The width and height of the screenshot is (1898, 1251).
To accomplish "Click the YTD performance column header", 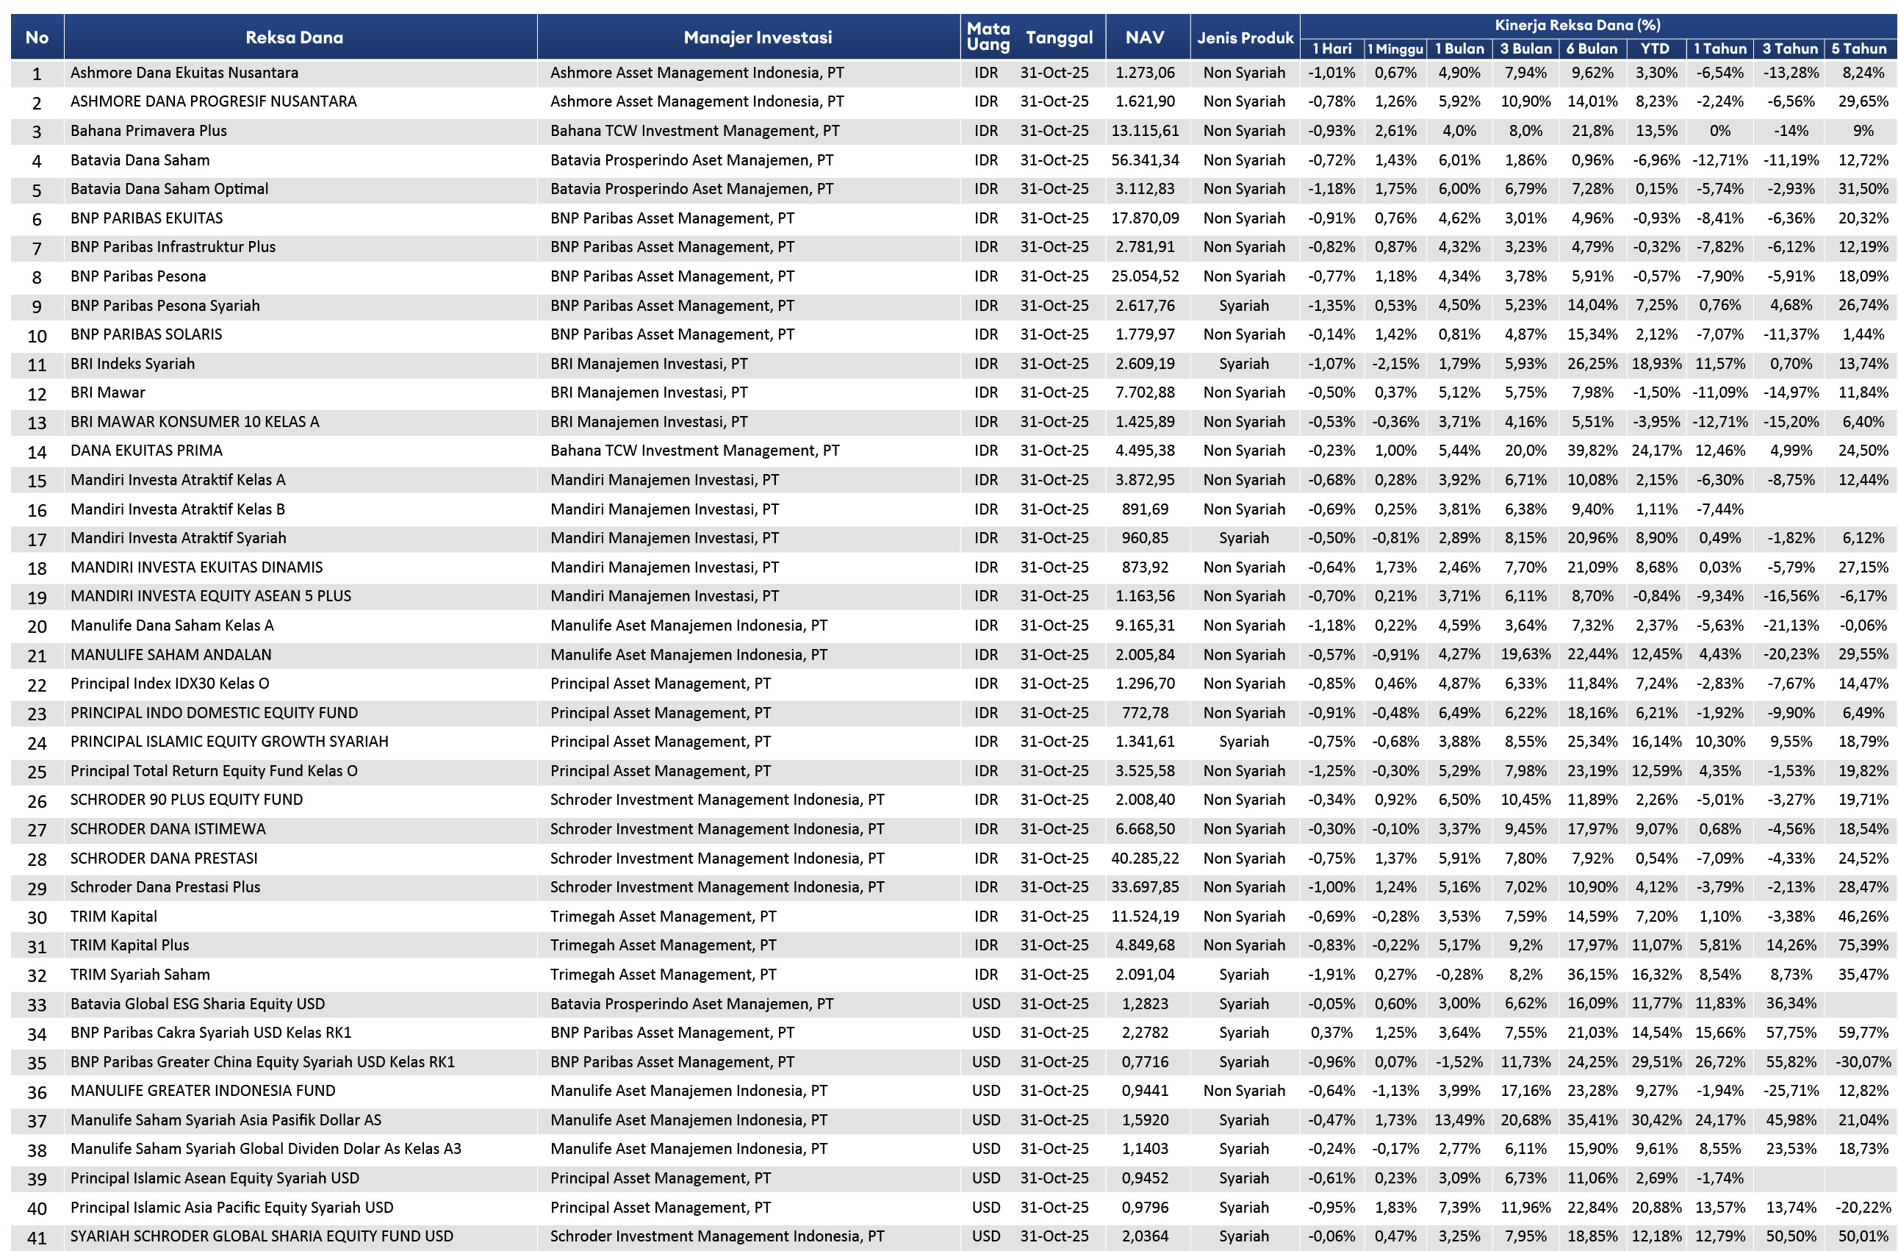I will [x=1654, y=49].
